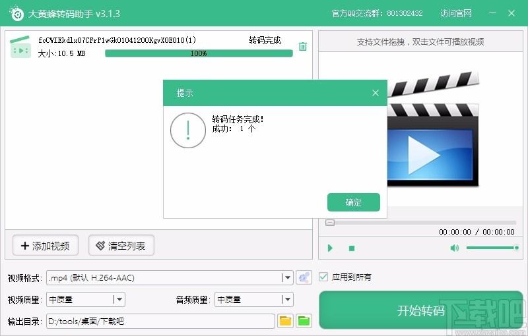Select file name fcCWIEkdlx07CFrP1wGk01041200KgvX0E010(1)

(117, 40)
